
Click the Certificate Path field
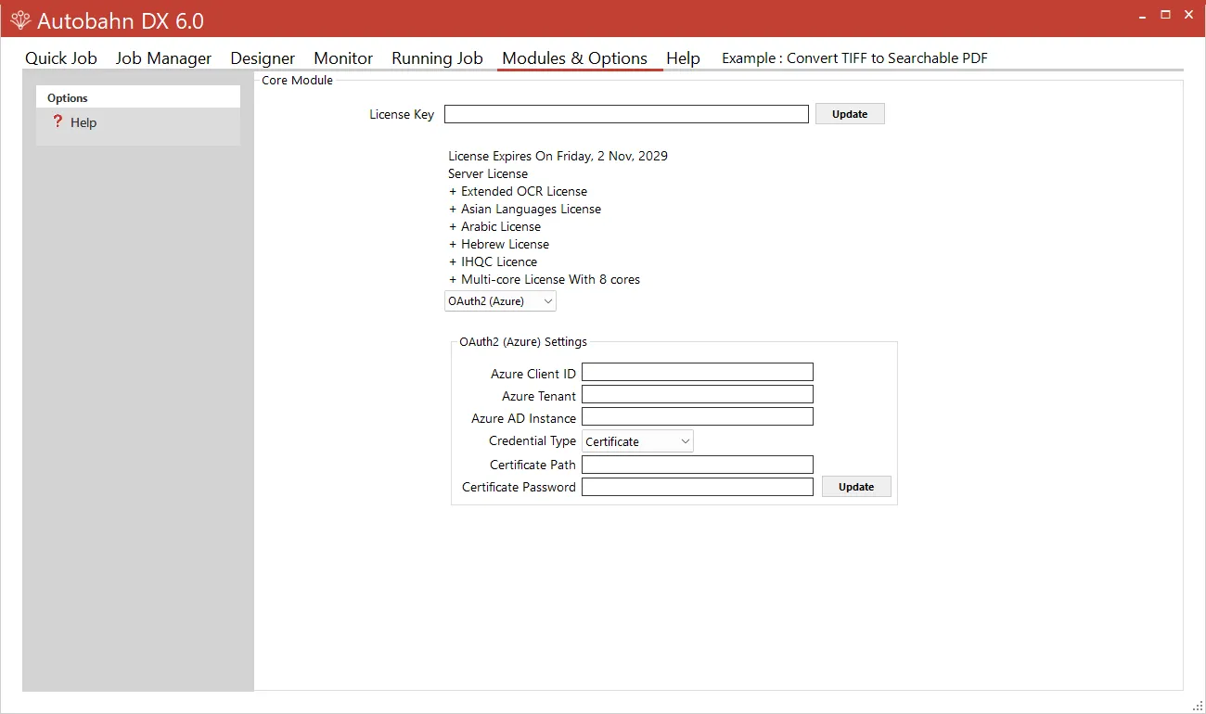(697, 464)
